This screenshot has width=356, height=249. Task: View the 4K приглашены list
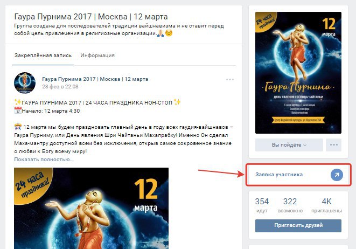click(326, 205)
